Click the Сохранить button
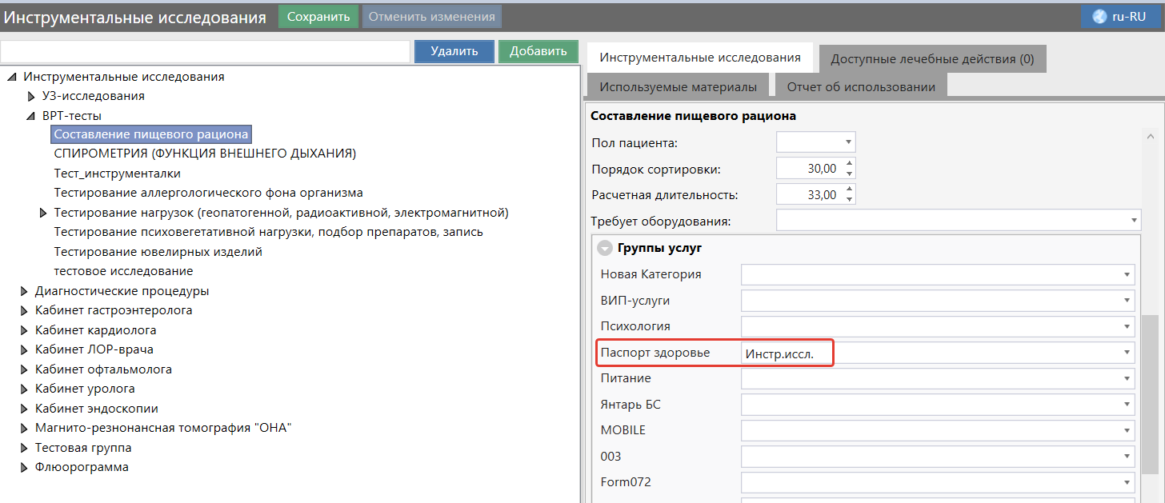Viewport: 1165px width, 503px height. [318, 17]
